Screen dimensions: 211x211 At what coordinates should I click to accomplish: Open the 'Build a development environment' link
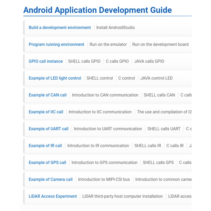[x=60, y=27]
